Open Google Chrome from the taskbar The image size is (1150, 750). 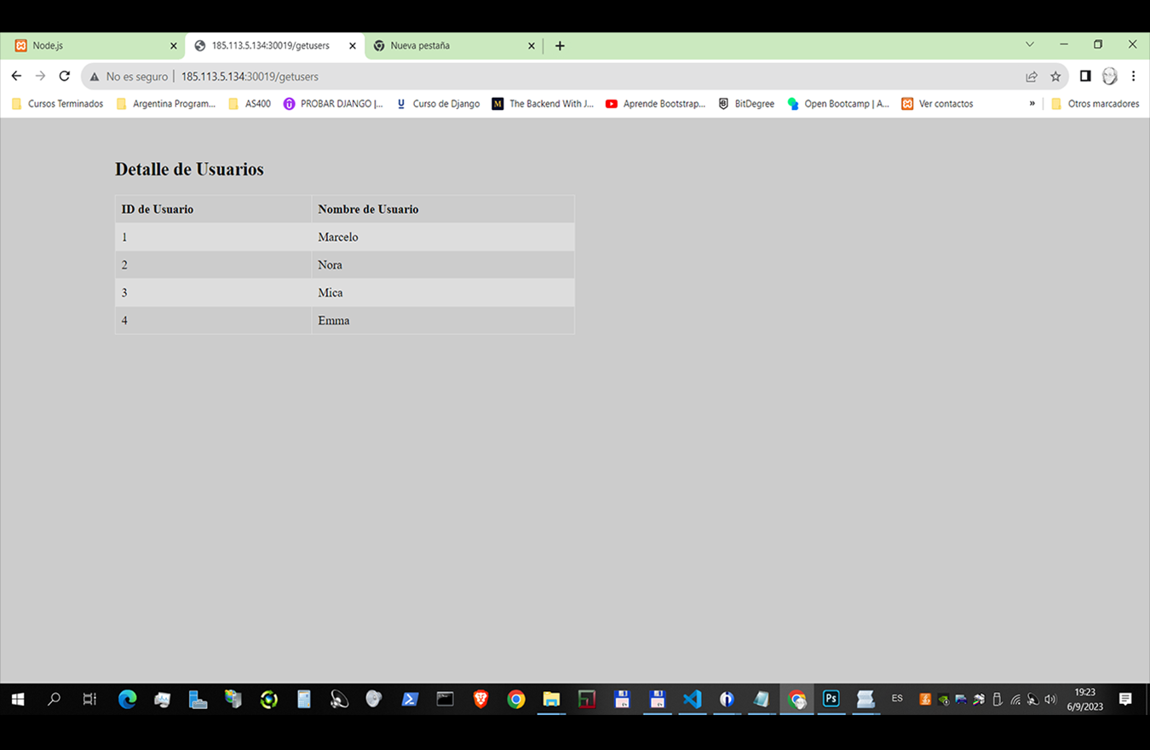(517, 700)
